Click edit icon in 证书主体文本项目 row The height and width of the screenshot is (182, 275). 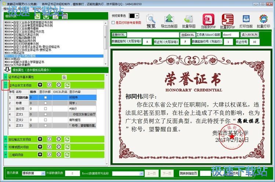49,85
